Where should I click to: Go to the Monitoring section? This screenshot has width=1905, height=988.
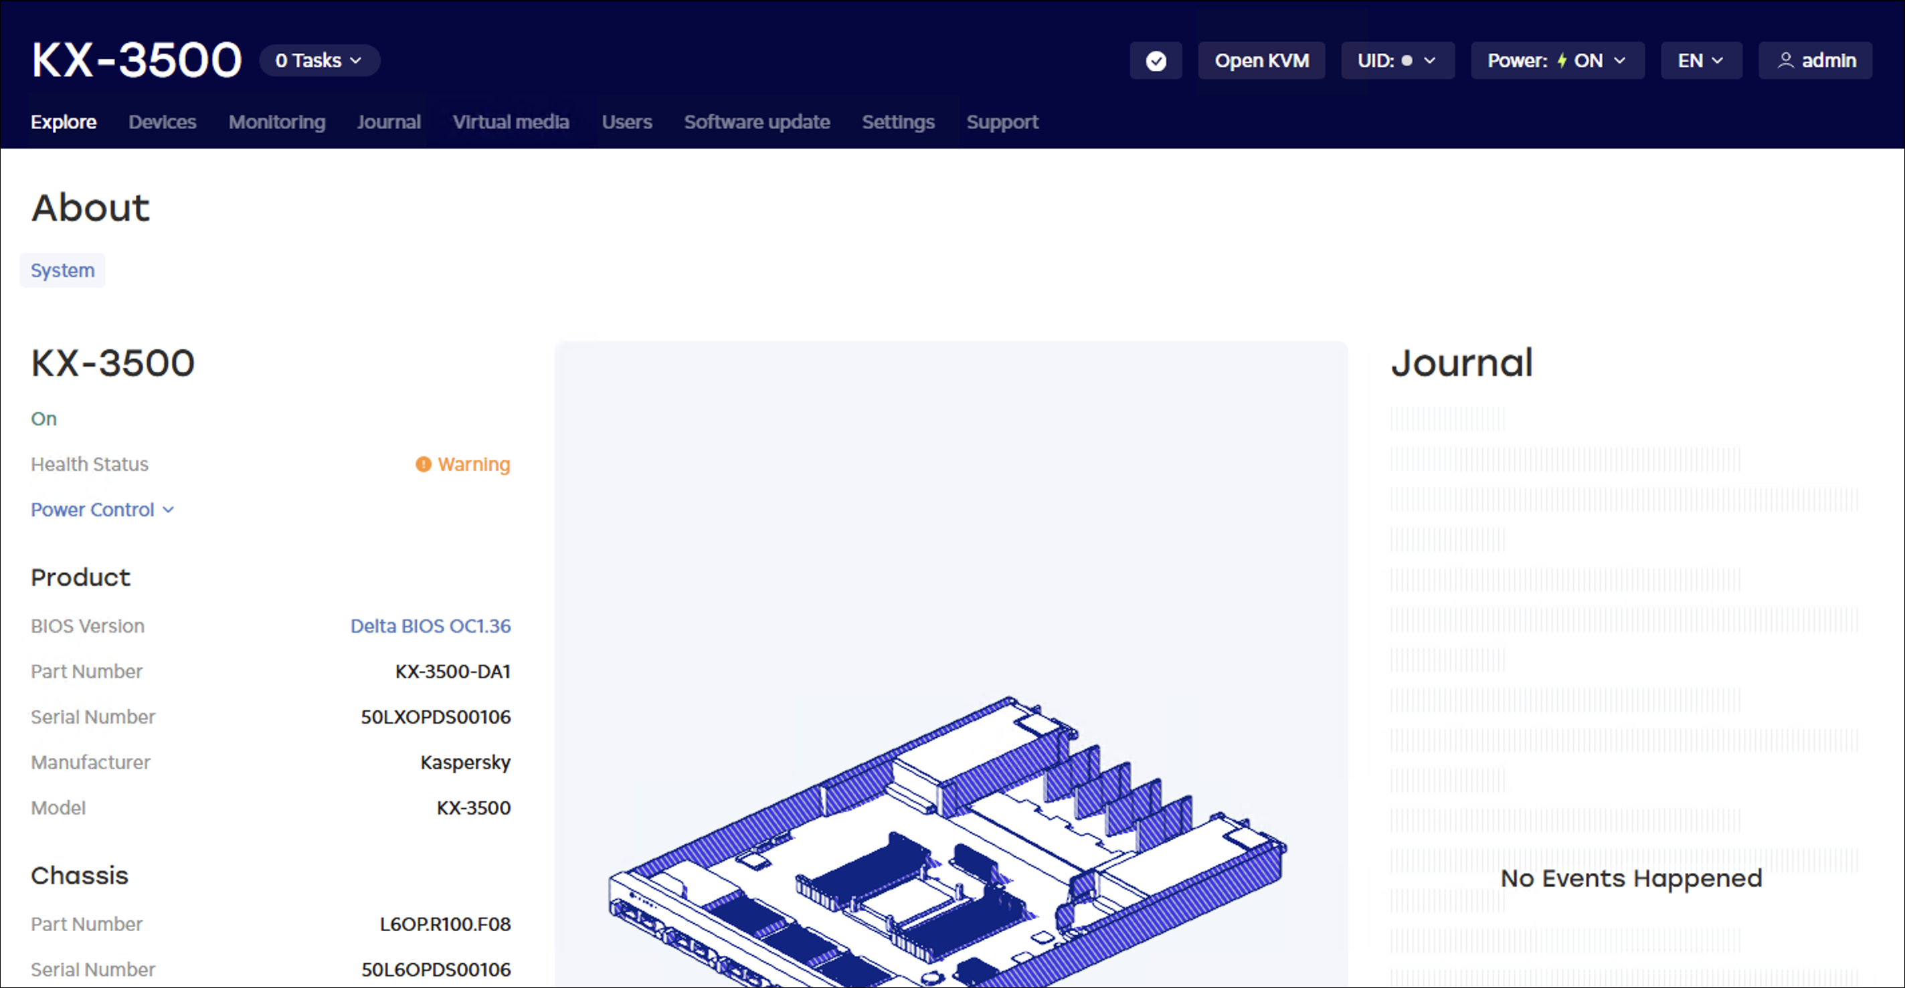(276, 122)
